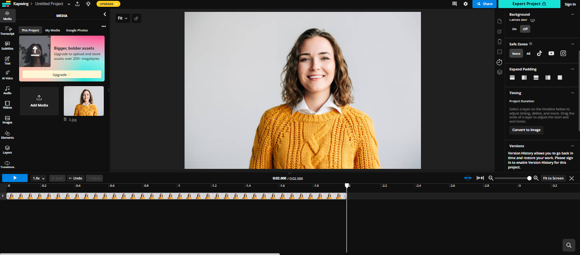
Task: Play the timeline with the play button
Action: 15,178
